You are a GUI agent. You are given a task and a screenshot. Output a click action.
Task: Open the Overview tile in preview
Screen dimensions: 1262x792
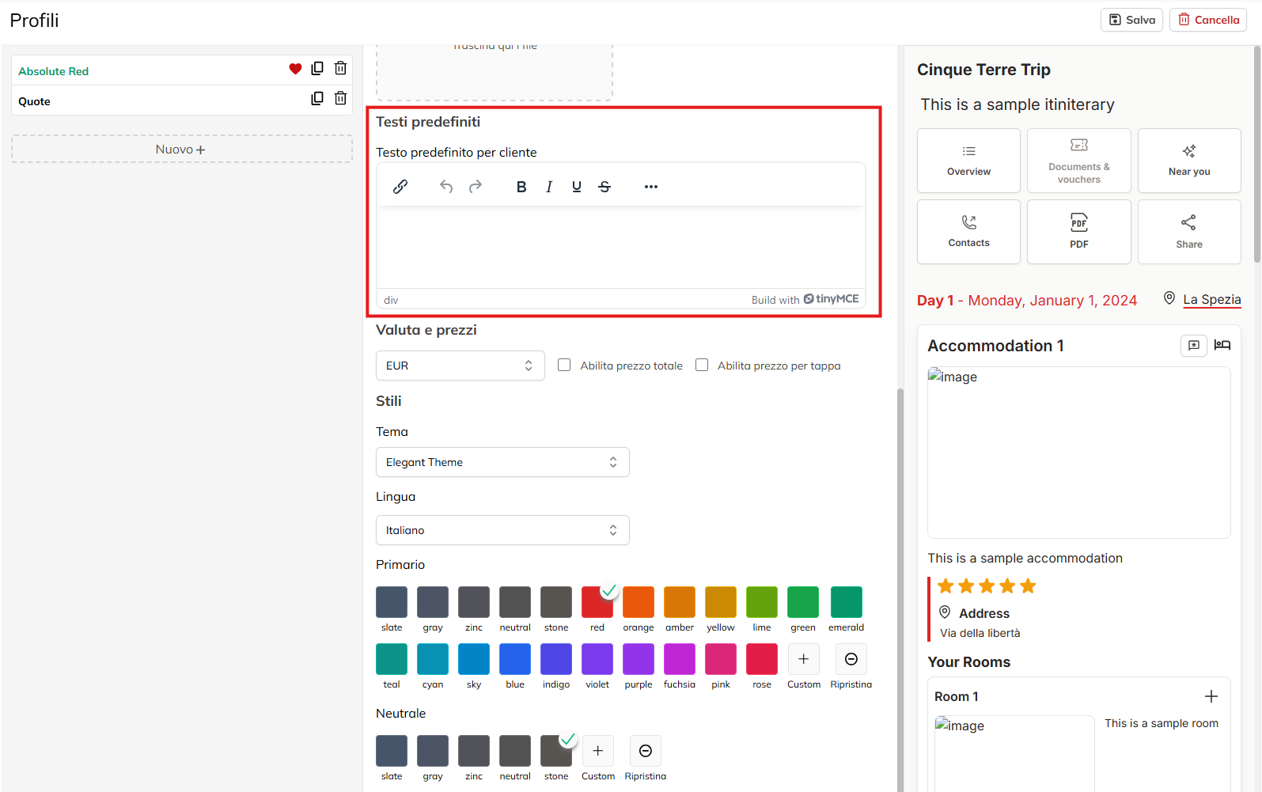[x=968, y=161]
